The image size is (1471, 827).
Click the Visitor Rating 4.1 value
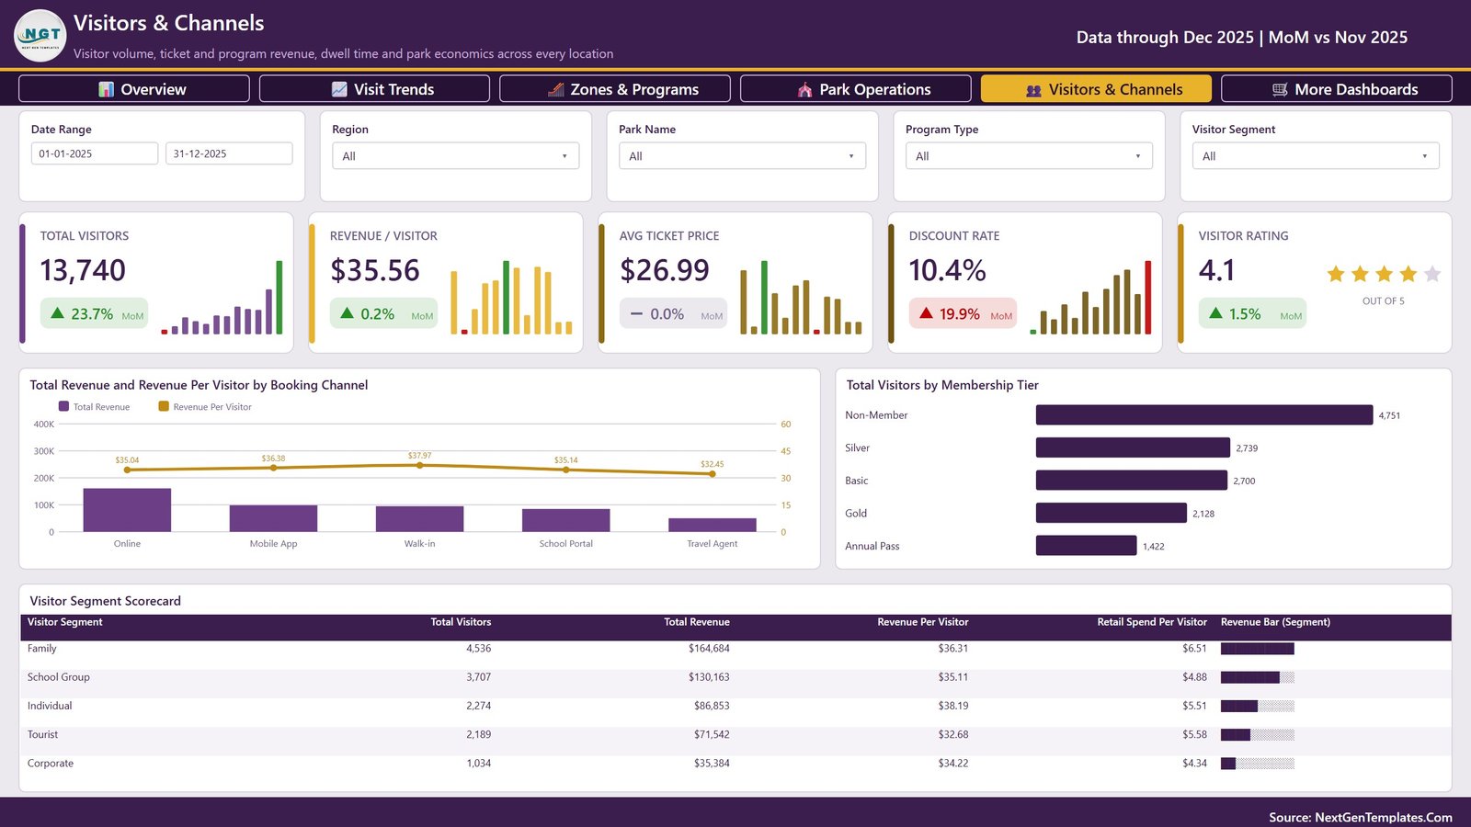[1216, 270]
